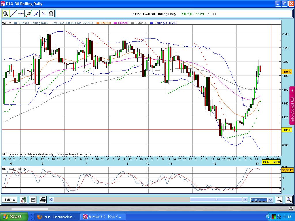Click the EMA50 legend entry
Screen dimensions: 295x221
(x=121, y=23)
